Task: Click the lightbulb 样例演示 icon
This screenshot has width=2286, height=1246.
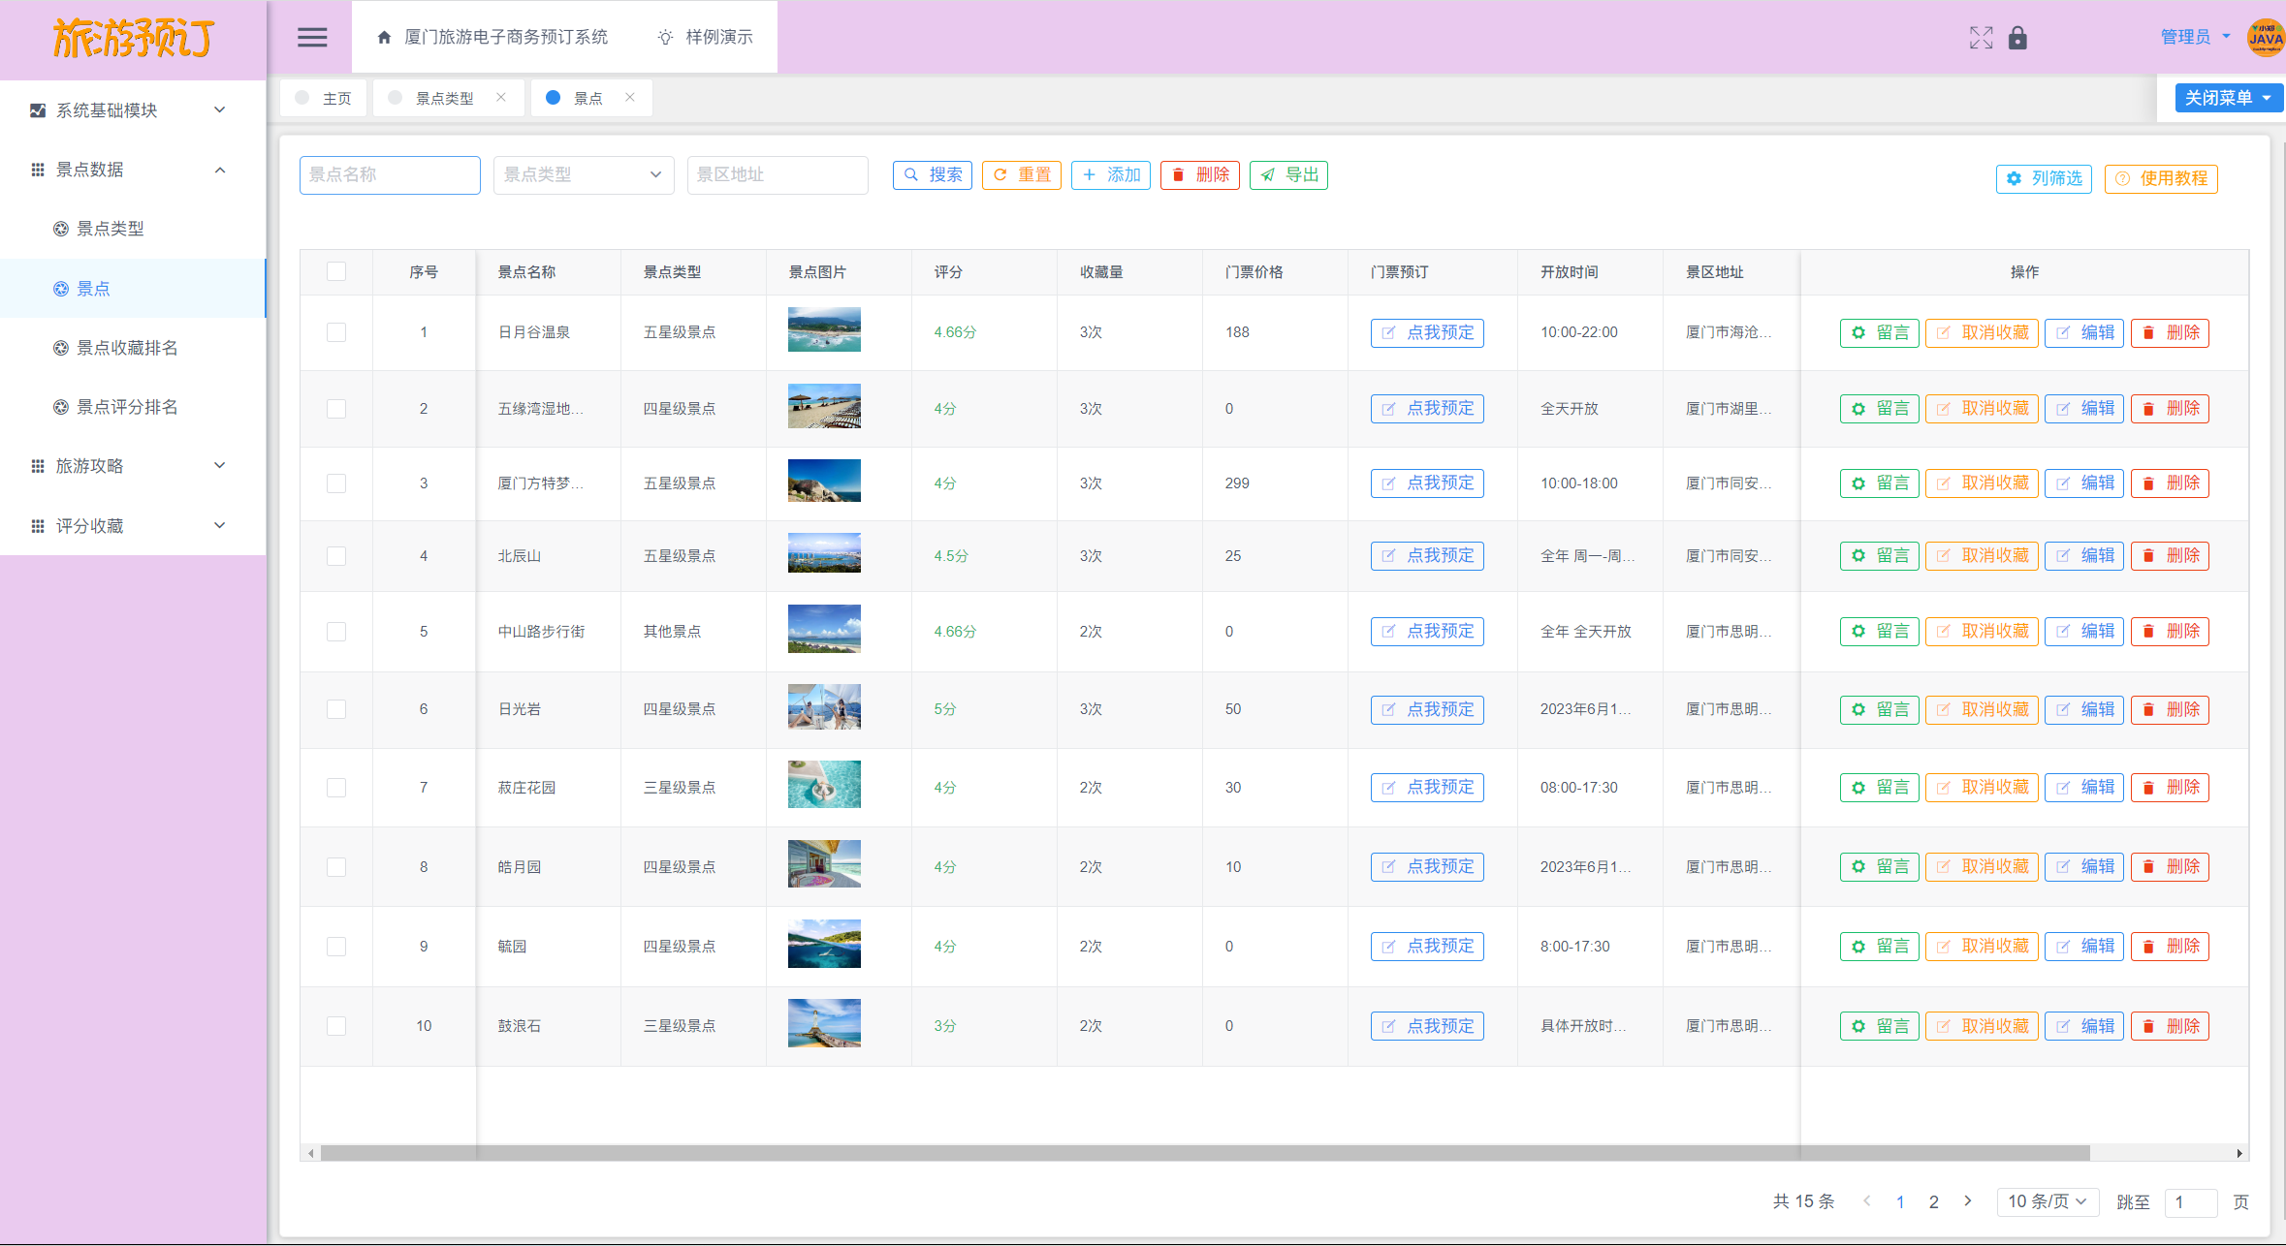Action: click(665, 37)
